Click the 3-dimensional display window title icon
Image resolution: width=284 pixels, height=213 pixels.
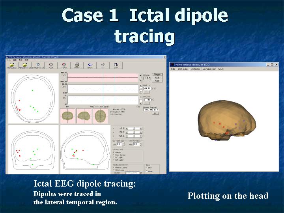click(x=172, y=64)
